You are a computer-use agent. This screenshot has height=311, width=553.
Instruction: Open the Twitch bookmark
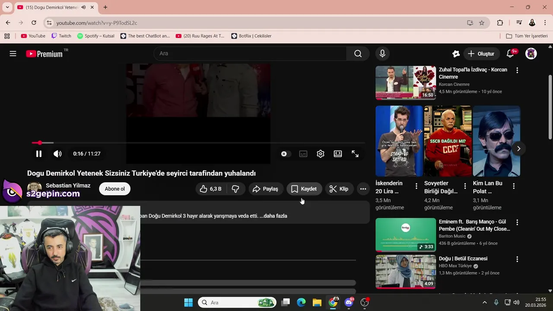pyautogui.click(x=61, y=36)
